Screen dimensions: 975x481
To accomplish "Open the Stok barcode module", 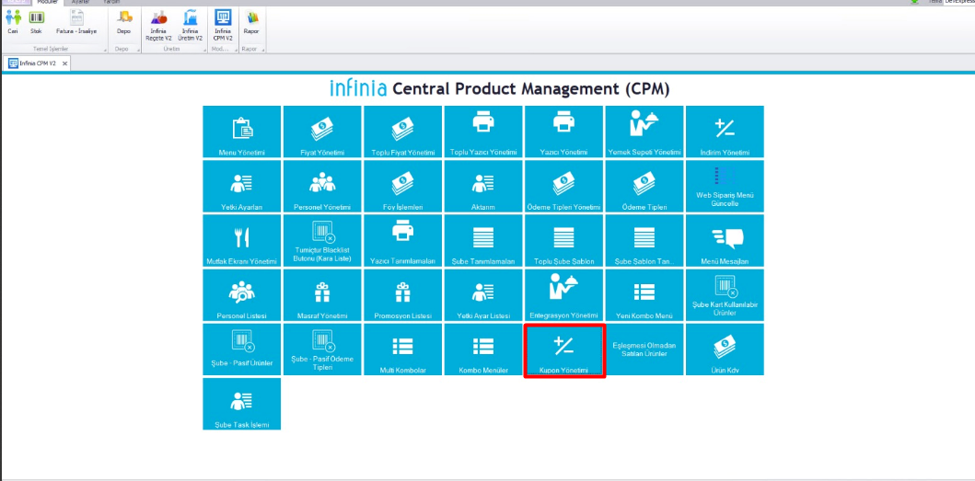I will point(36,22).
